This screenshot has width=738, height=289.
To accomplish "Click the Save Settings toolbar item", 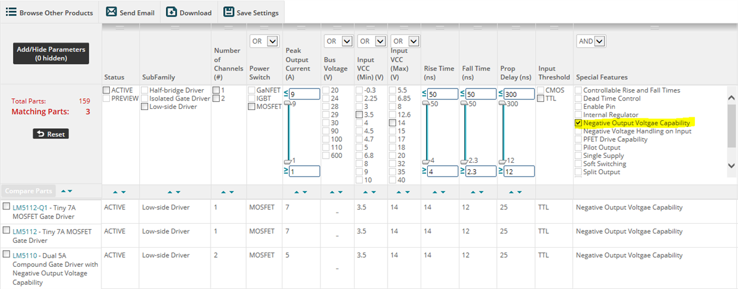I will (251, 13).
